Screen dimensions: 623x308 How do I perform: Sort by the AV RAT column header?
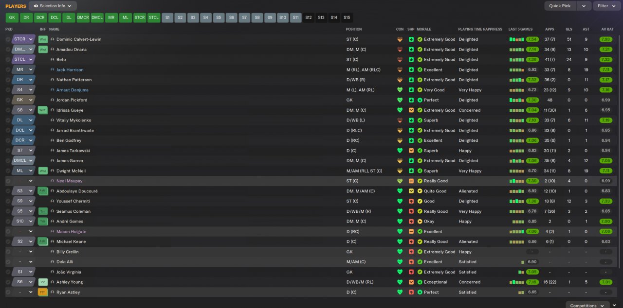point(607,29)
